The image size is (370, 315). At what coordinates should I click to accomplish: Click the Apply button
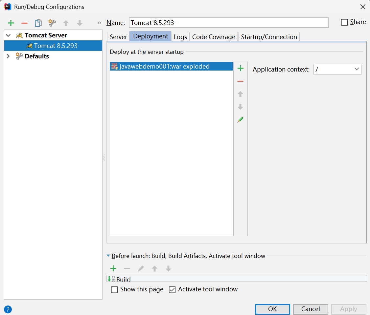[349, 309]
